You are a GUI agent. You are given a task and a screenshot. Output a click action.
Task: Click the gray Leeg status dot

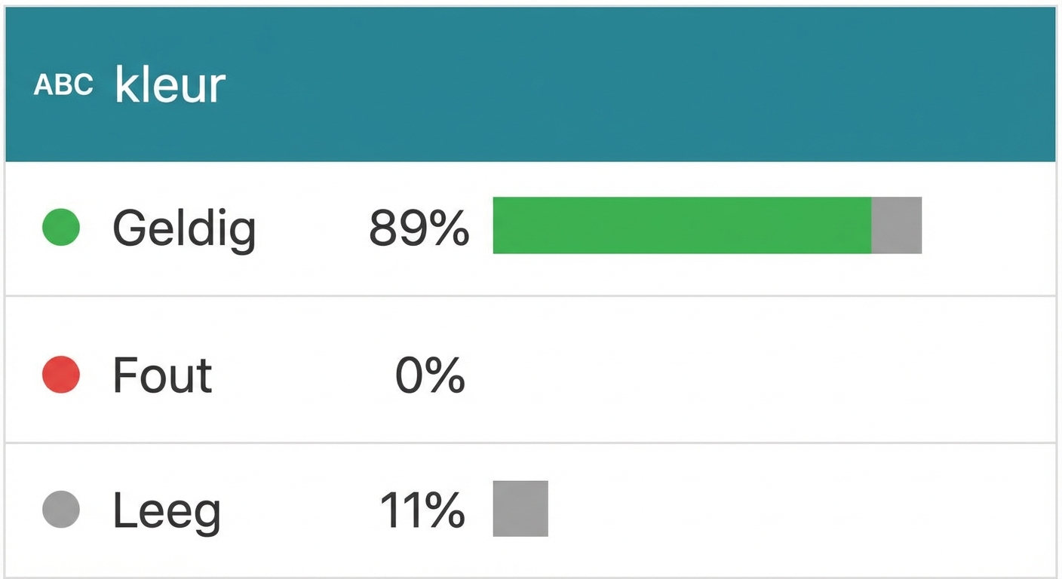pos(61,510)
